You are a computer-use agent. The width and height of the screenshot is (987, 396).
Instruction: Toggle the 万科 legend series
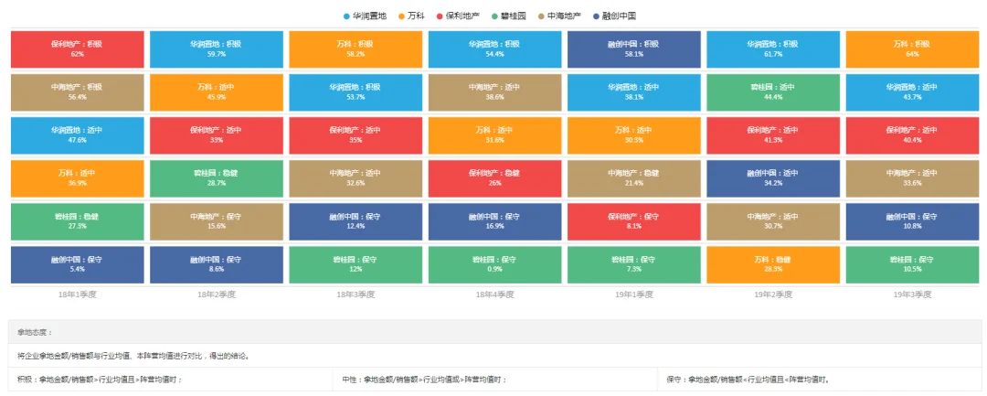[x=411, y=16]
